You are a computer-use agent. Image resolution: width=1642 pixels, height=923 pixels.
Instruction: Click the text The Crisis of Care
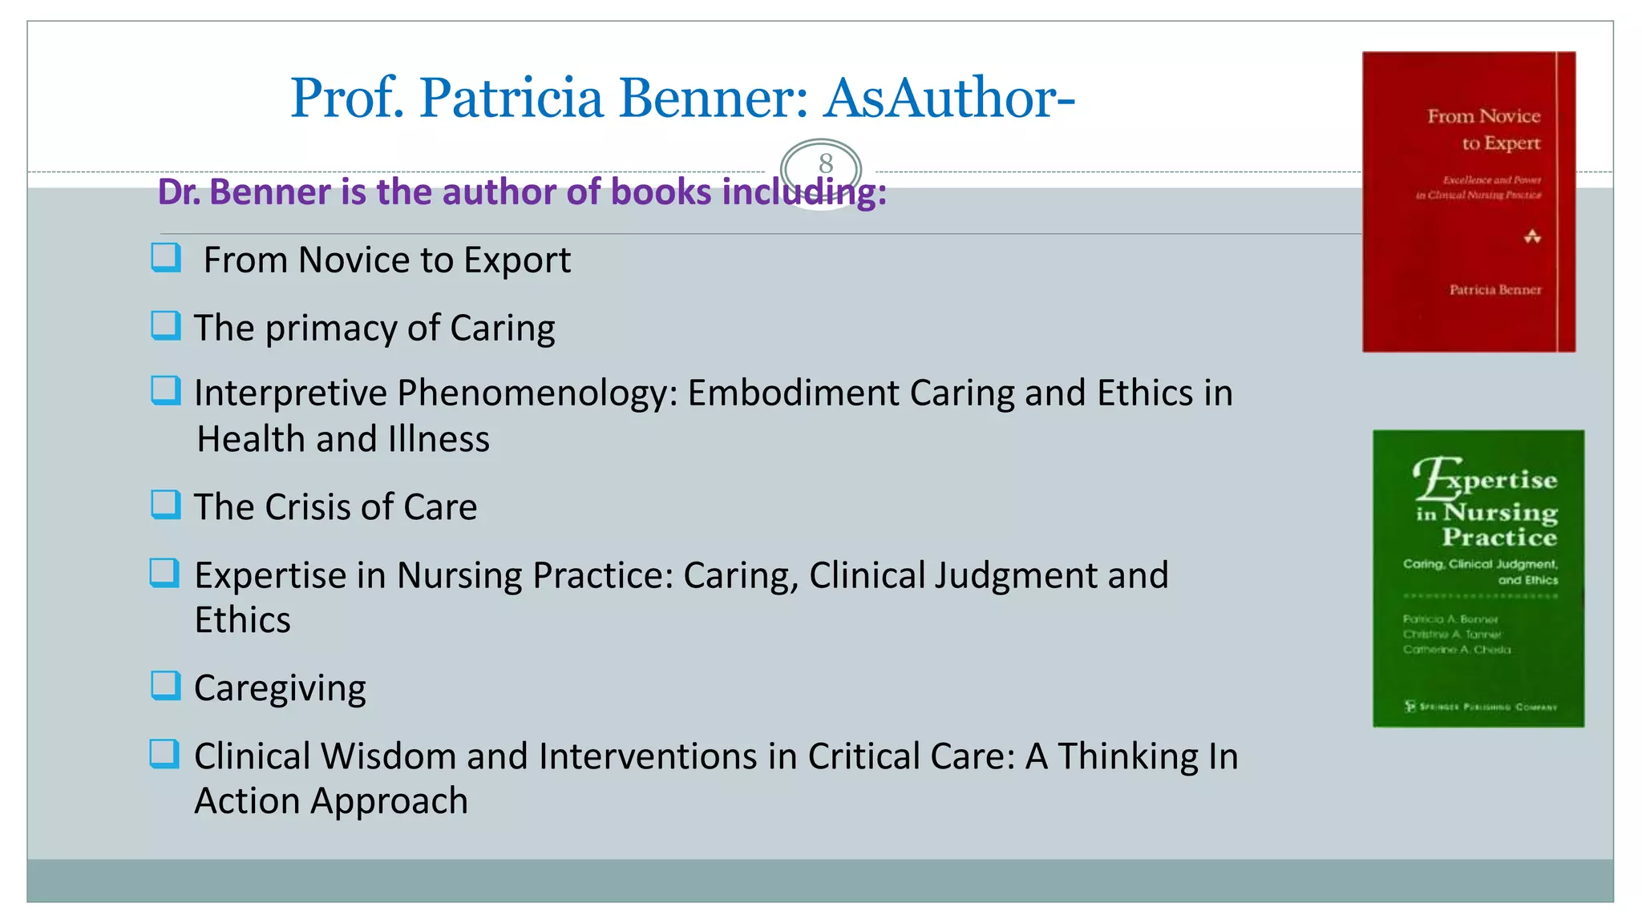[336, 507]
